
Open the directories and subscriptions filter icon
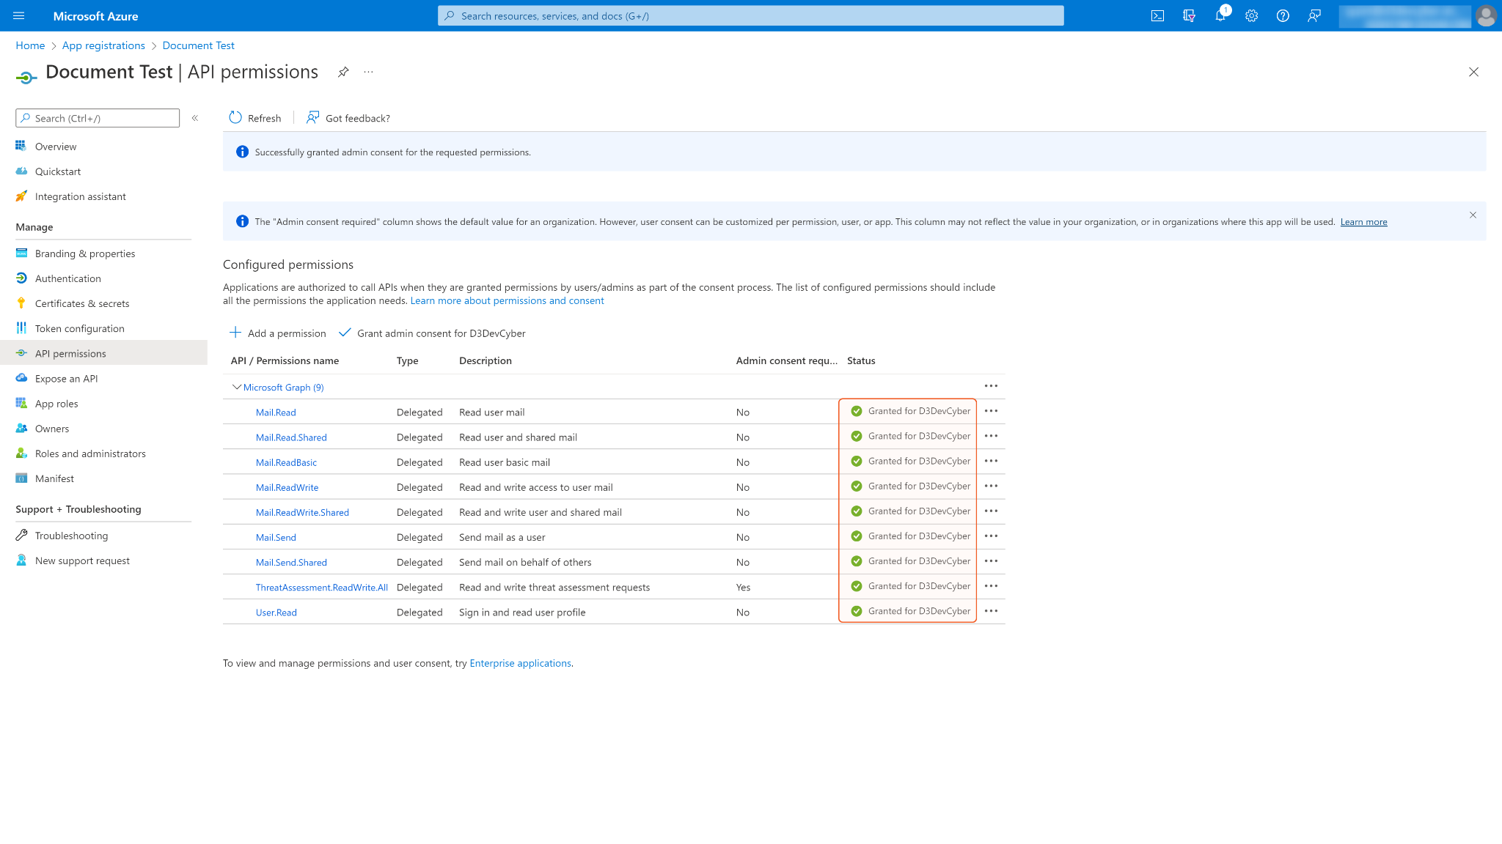1189,16
